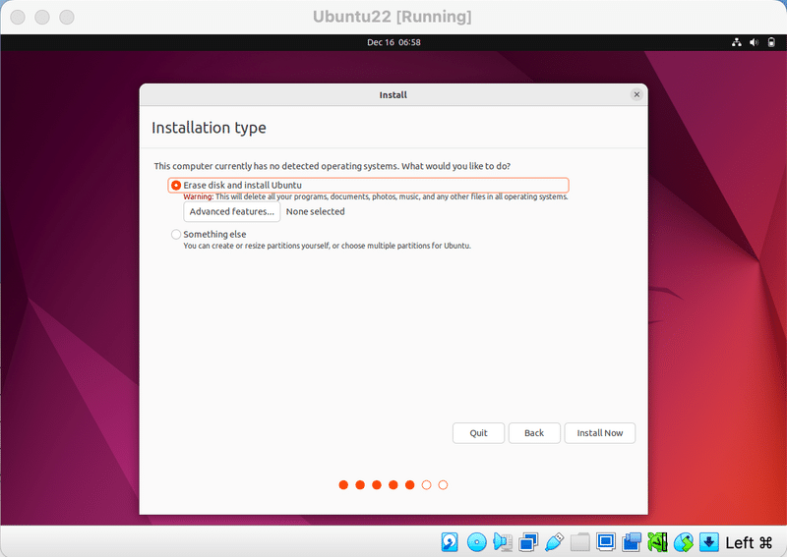
Task: Click the shared folders indicator icon
Action: 579,542
